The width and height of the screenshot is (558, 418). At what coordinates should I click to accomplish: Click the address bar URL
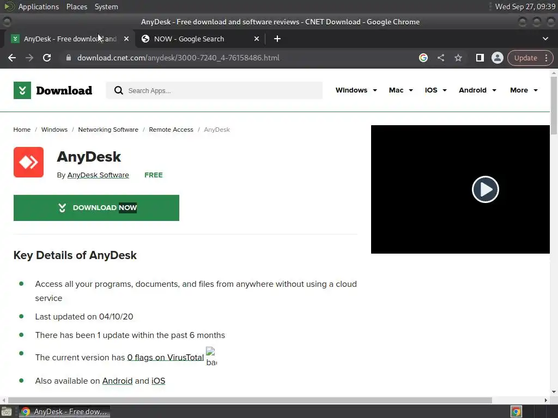pos(178,58)
